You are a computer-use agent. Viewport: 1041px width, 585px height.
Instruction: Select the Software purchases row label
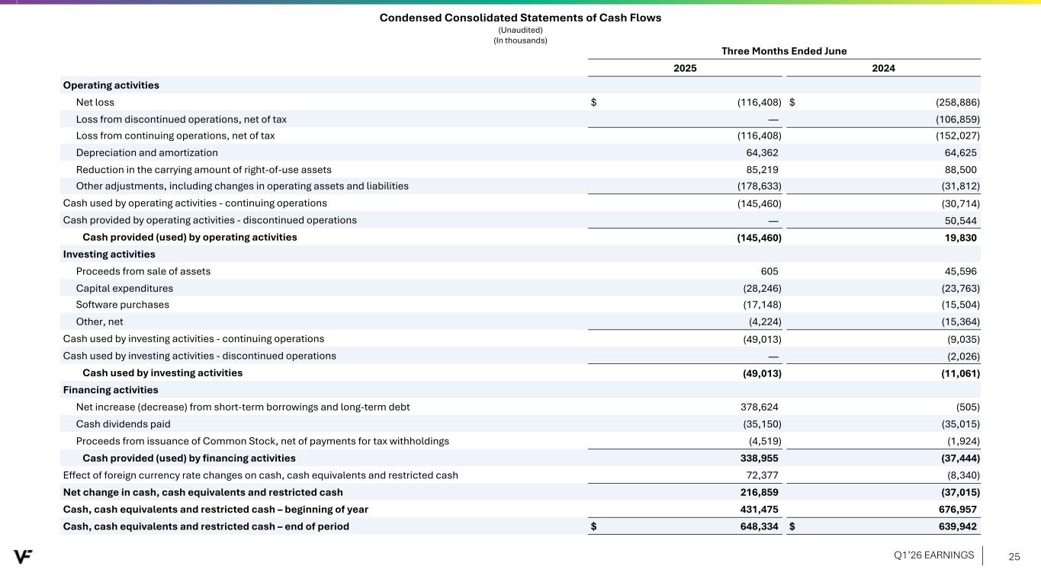point(123,305)
